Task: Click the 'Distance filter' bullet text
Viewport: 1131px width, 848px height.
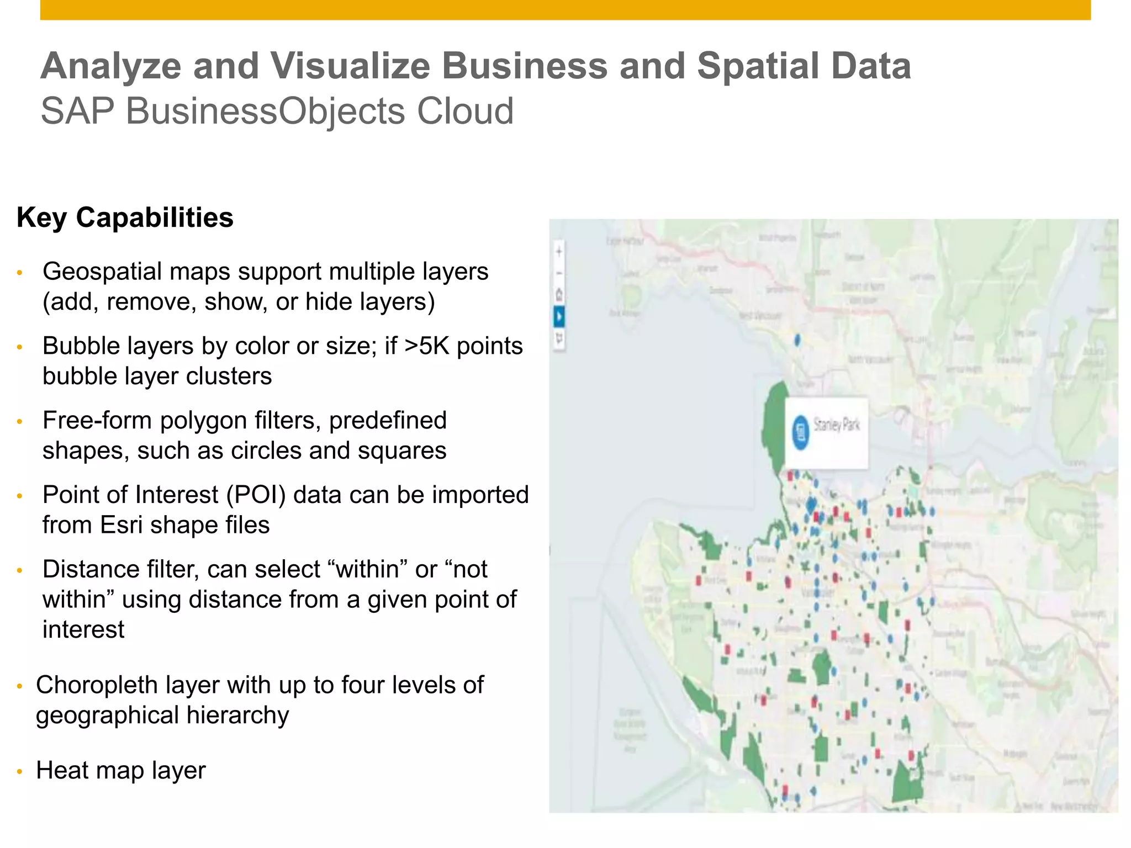Action: (279, 599)
